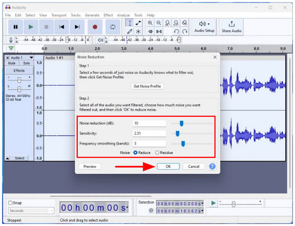295x226 pixels.
Task: Open the Edit menu
Action: pyautogui.click(x=18, y=15)
